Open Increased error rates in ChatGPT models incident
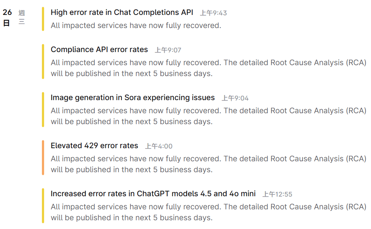 point(153,194)
